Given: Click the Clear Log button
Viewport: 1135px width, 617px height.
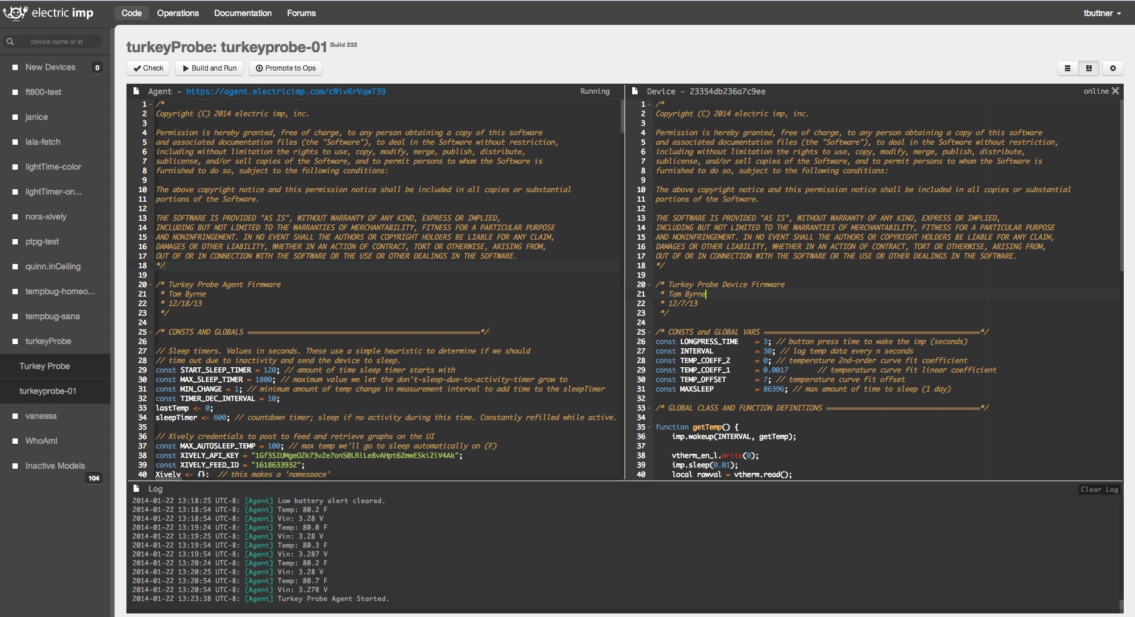Looking at the screenshot, I should [x=1099, y=489].
